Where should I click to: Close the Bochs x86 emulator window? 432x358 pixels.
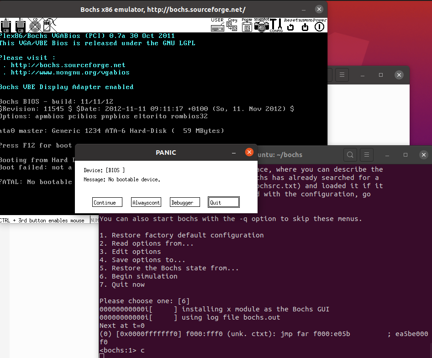point(319,10)
